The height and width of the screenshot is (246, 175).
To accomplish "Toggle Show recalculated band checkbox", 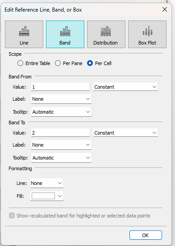I will (12, 216).
